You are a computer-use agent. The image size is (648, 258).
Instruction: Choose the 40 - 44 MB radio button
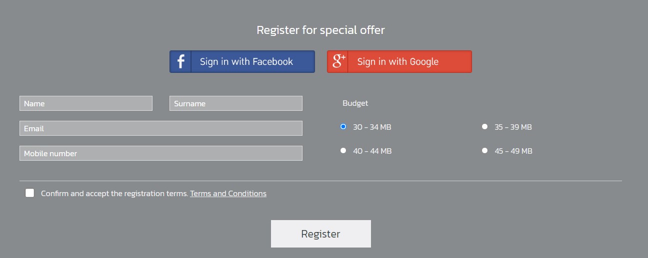[343, 151]
